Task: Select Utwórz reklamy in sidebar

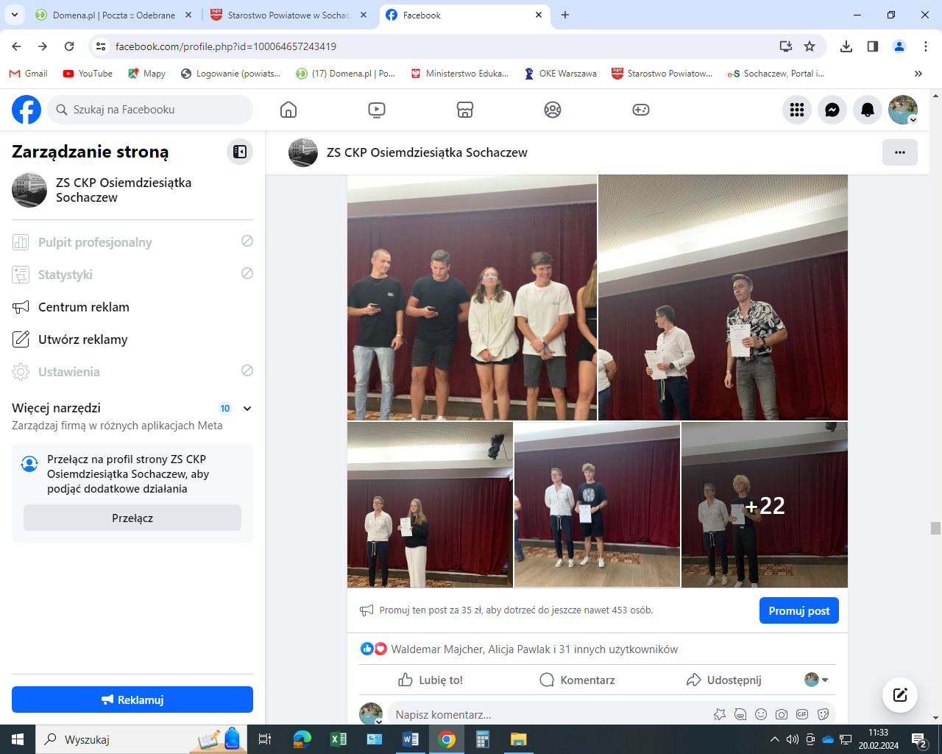Action: point(83,339)
